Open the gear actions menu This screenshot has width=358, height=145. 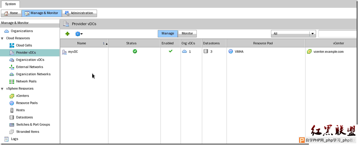pyautogui.click(x=79, y=34)
